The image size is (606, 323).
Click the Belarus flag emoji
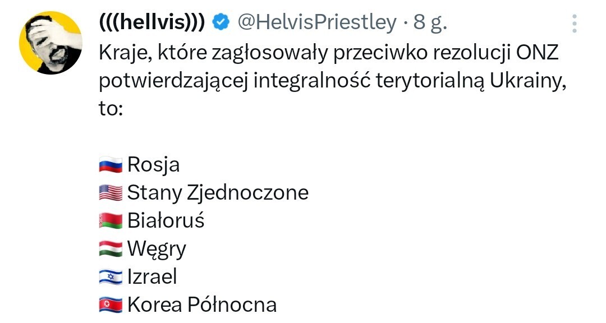[111, 221]
